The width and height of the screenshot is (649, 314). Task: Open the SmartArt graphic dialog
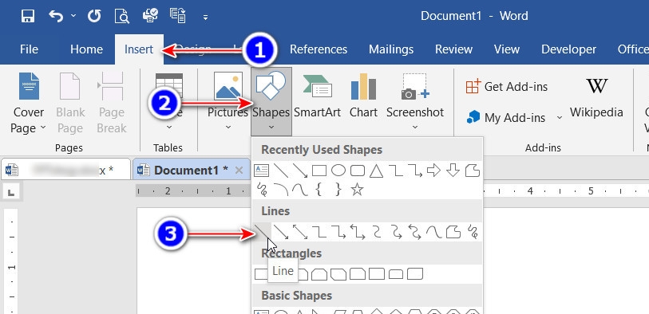coord(317,96)
